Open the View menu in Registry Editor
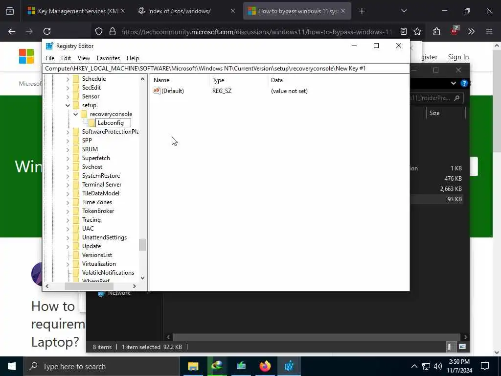 point(84,58)
